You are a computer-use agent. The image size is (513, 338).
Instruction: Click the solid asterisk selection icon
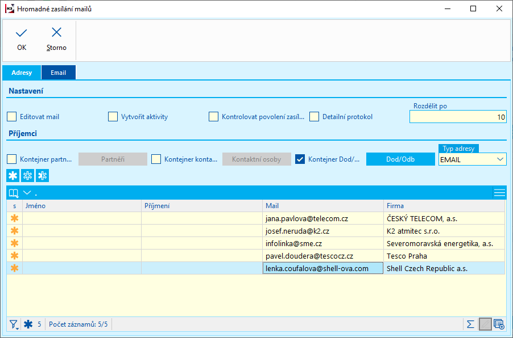click(x=13, y=175)
